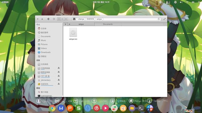Launch WPS Writer from dock
Viewport: 202px width, 113px height.
(x=61, y=108)
